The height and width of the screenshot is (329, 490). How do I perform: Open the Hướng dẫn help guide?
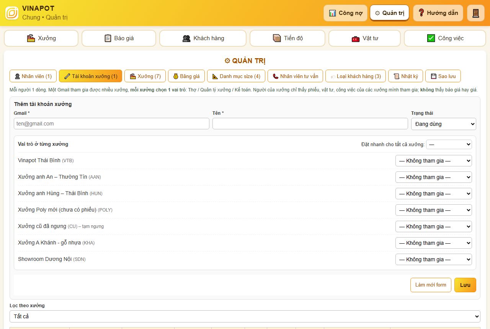click(x=438, y=13)
